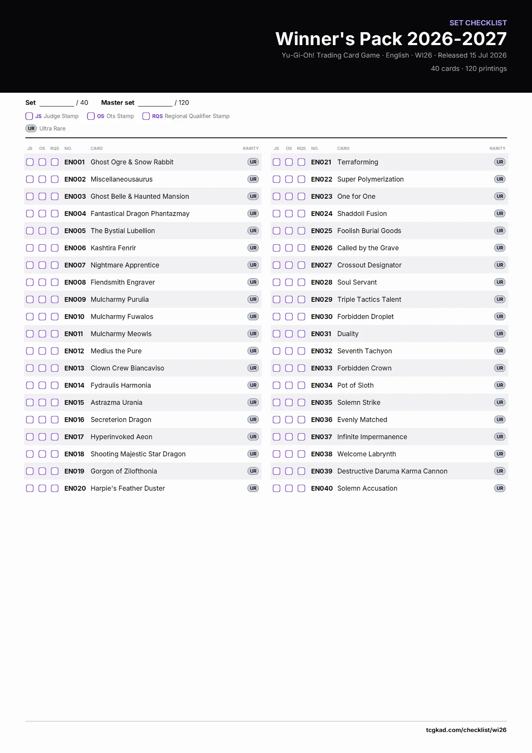Screen dimensions: 532x753
Task: Click the UR rarity badge for Gorgon of Zilofthonia
Action: [253, 471]
